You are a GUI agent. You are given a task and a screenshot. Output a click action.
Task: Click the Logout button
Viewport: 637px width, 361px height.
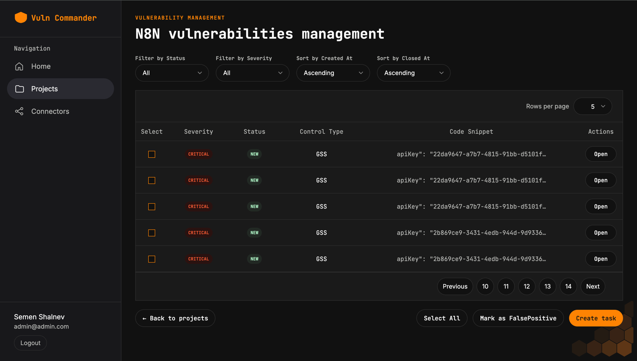[30, 343]
